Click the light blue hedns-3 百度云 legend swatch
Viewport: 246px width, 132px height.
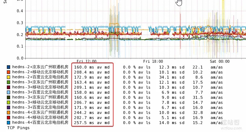click(x=9, y=92)
